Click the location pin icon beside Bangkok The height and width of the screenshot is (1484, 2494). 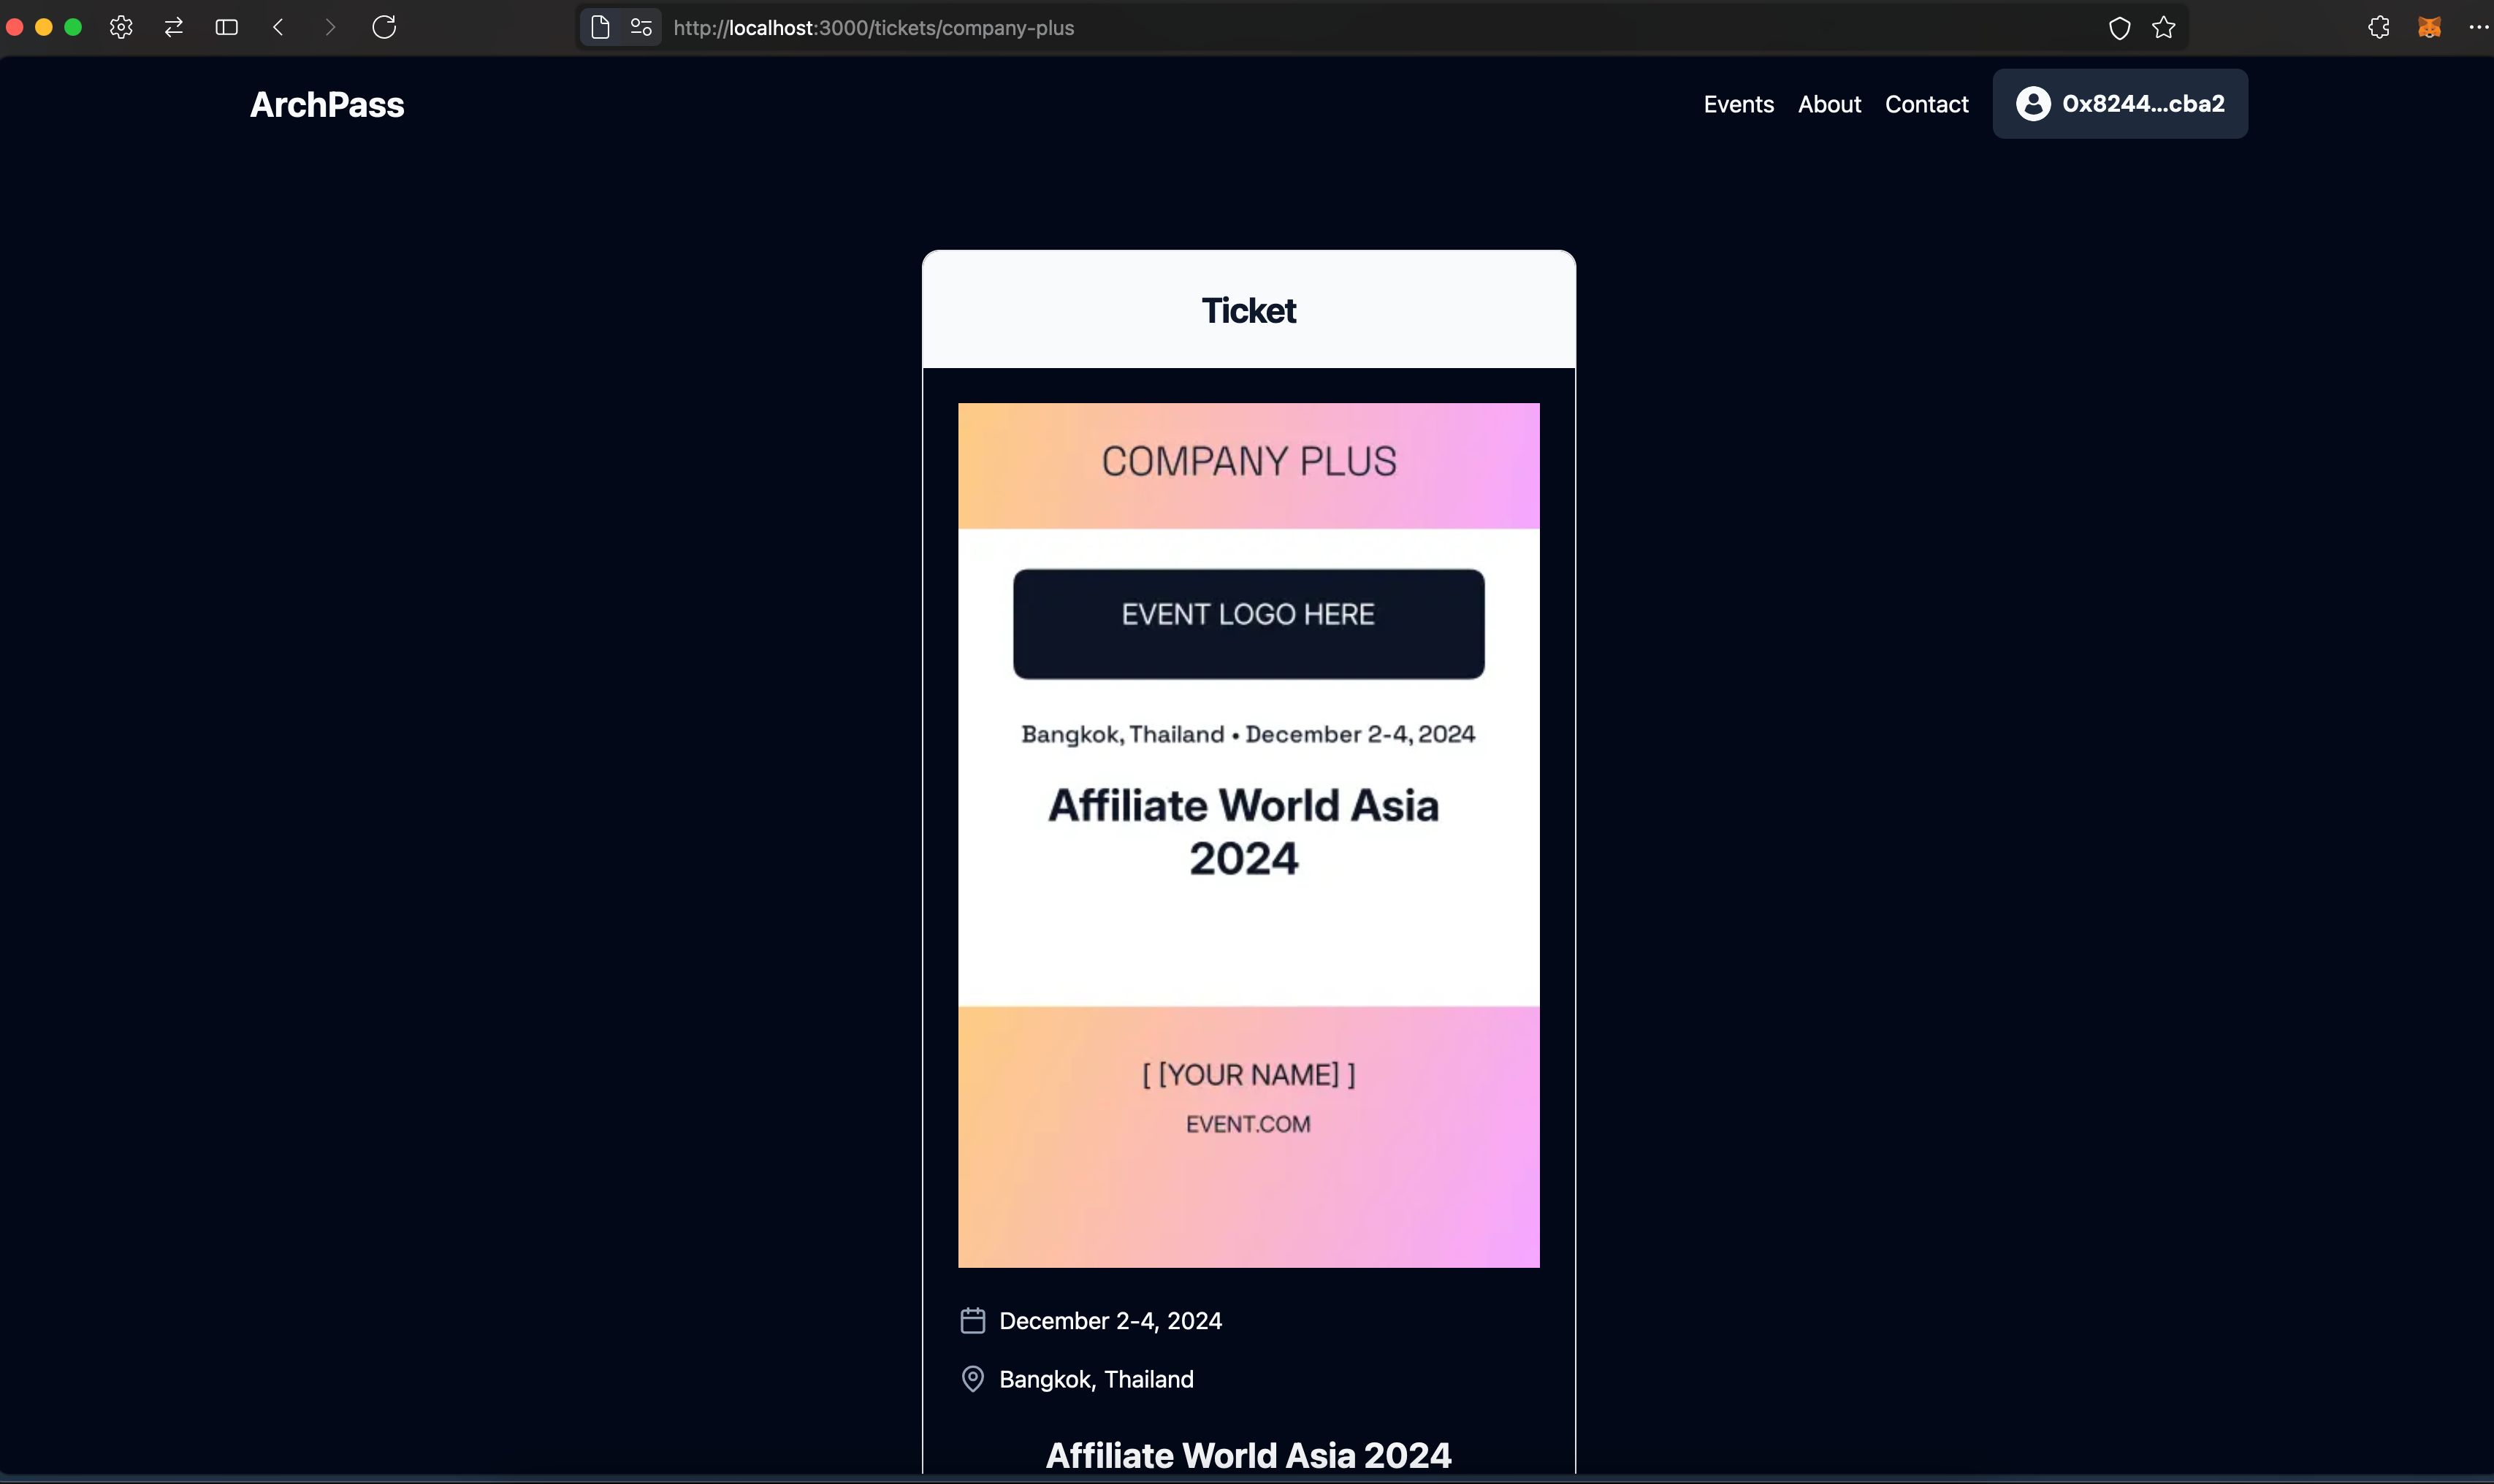(x=973, y=1379)
